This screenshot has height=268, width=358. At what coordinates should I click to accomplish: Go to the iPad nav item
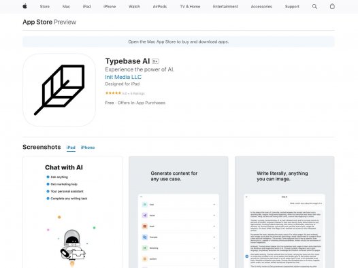pos(86,7)
